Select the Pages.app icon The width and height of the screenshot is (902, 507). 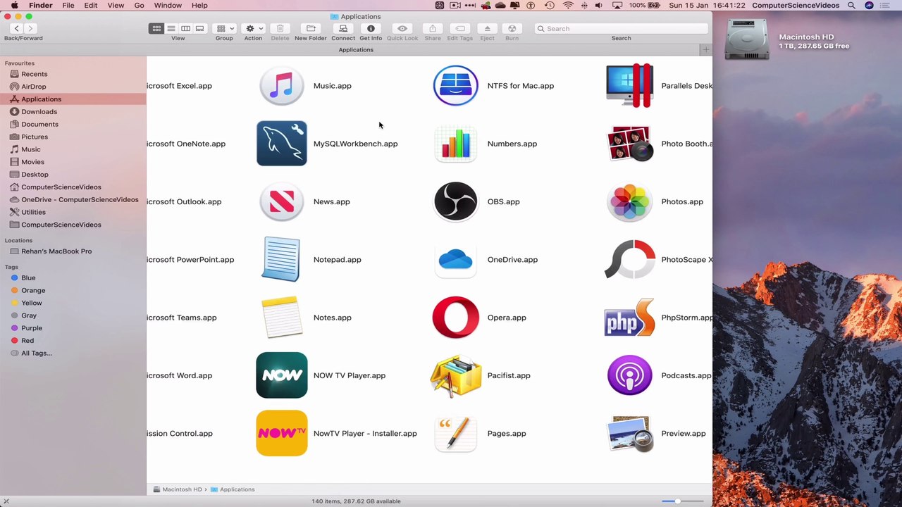pyautogui.click(x=456, y=433)
